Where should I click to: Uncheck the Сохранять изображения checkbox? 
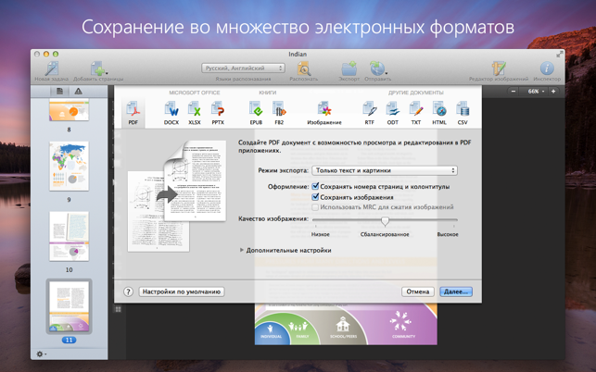pos(317,197)
